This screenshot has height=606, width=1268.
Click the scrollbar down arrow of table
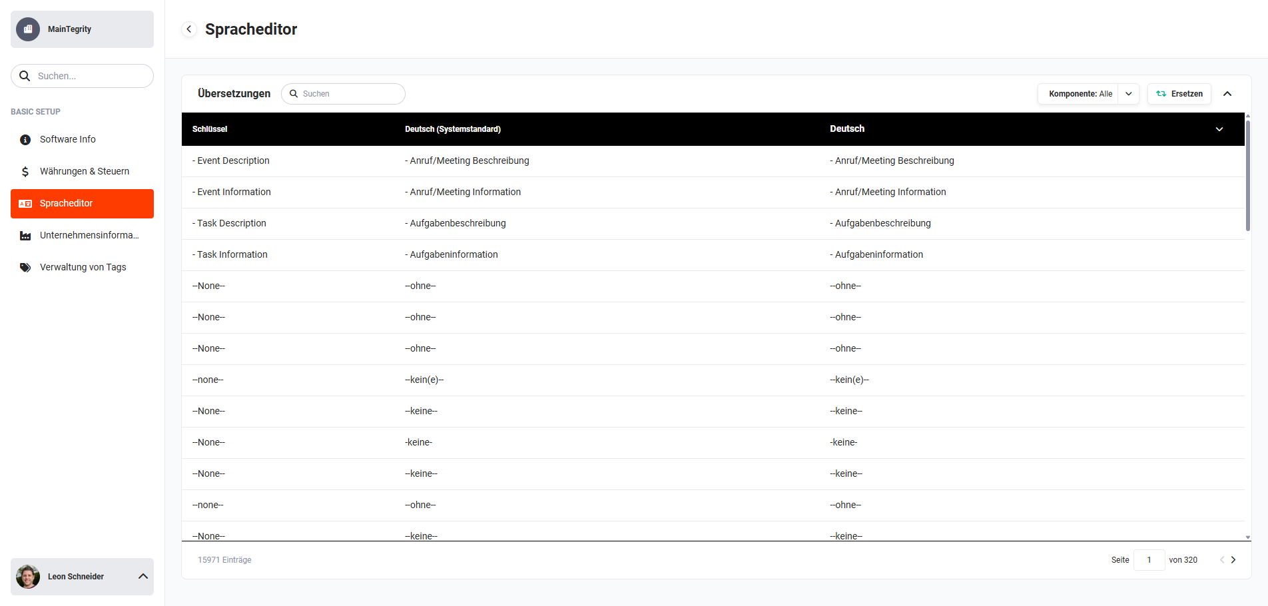(x=1248, y=537)
